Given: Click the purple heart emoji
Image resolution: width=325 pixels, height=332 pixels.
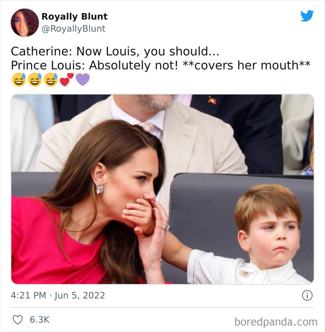Looking at the screenshot, I should [83, 80].
